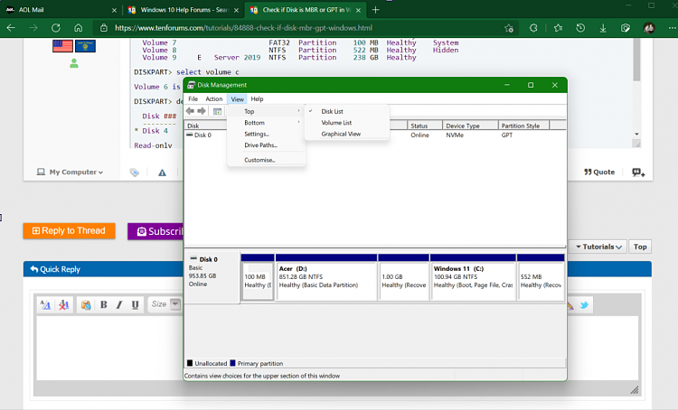Click the Quote button
The height and width of the screenshot is (410, 678).
[599, 172]
